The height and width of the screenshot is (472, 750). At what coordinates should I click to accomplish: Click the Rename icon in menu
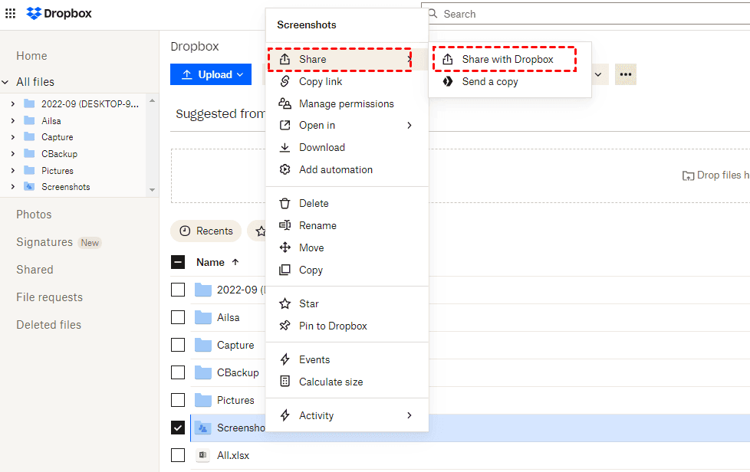(x=285, y=225)
